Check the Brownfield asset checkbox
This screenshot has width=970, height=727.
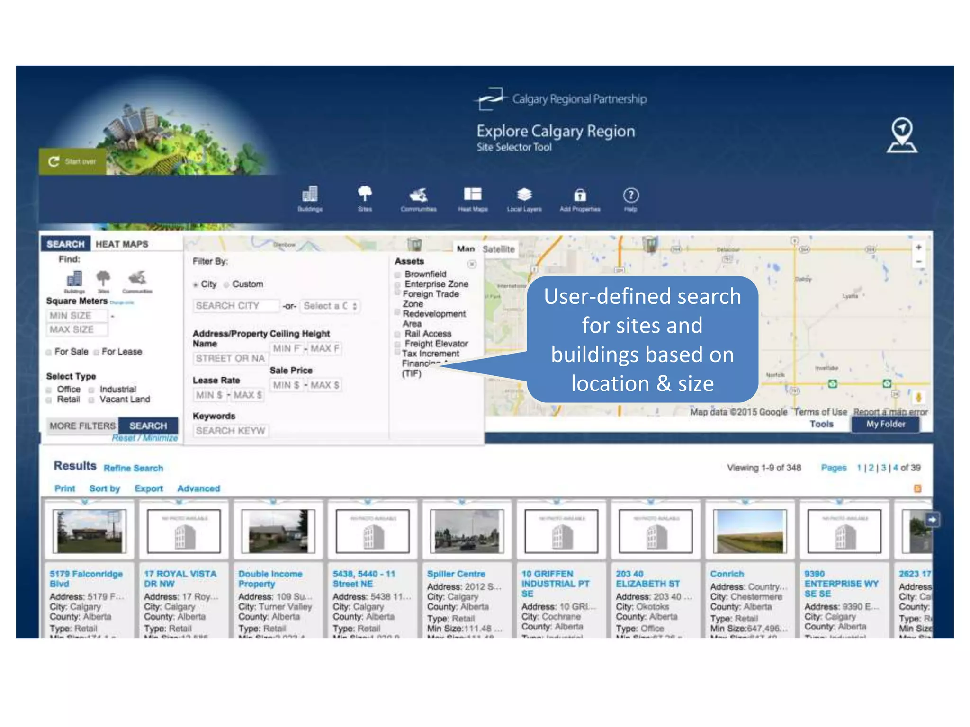(398, 275)
